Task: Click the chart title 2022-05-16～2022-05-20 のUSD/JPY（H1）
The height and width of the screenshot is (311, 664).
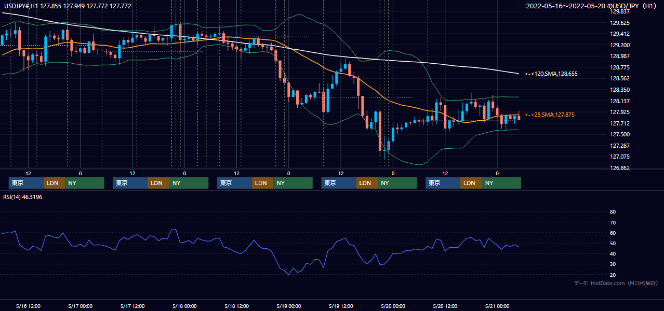Action: 592,6
